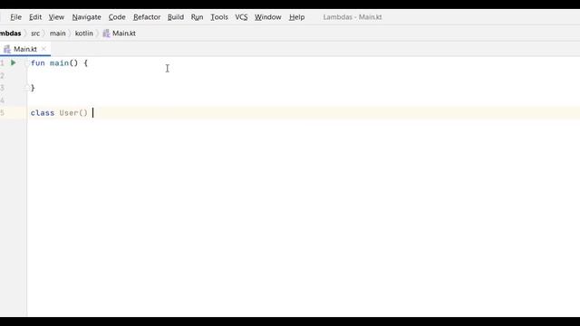Screen dimensions: 580x326
Task: Click the src breadcrumb
Action: (35, 34)
